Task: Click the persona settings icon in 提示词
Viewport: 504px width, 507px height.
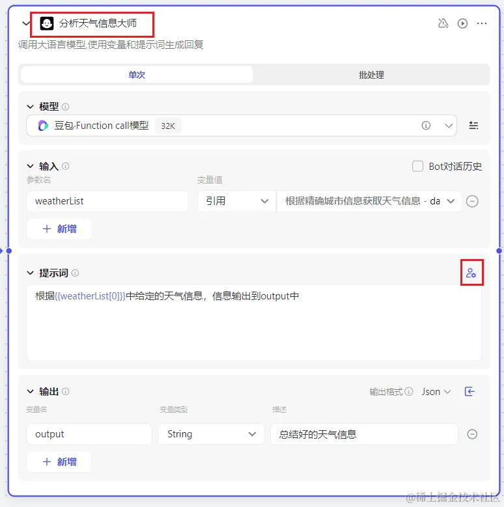Action: 471,273
